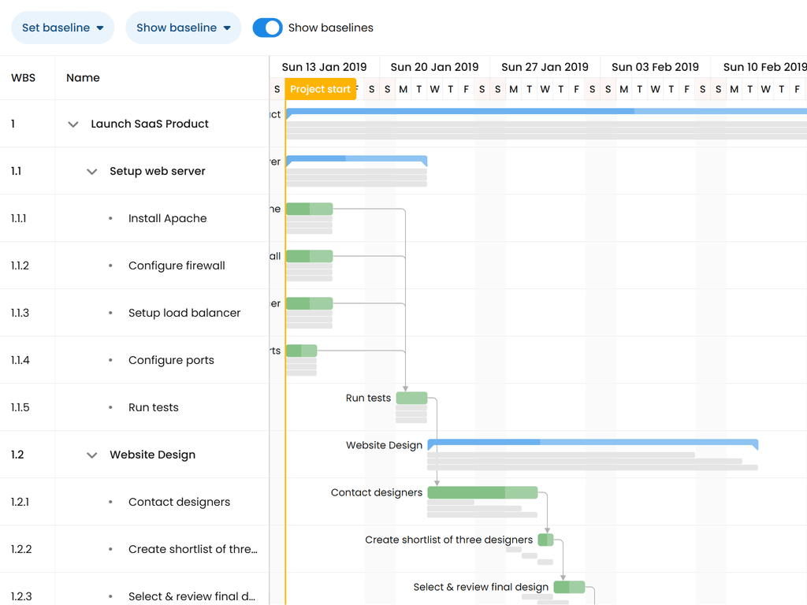This screenshot has width=807, height=605.
Task: Click the Project start marker
Action: pyautogui.click(x=320, y=89)
